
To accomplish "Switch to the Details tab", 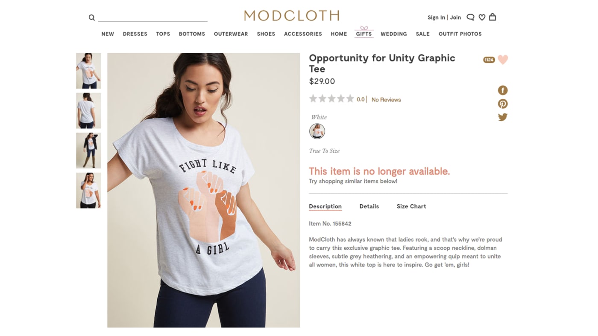I will coord(369,206).
